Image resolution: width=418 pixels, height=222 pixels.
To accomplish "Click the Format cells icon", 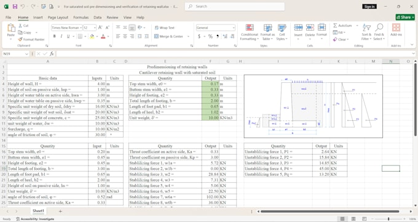I will (321, 28).
